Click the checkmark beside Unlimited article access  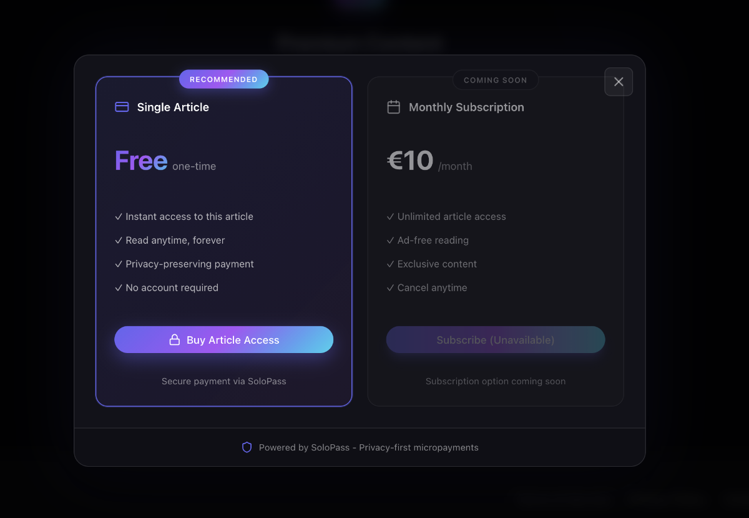tap(390, 216)
